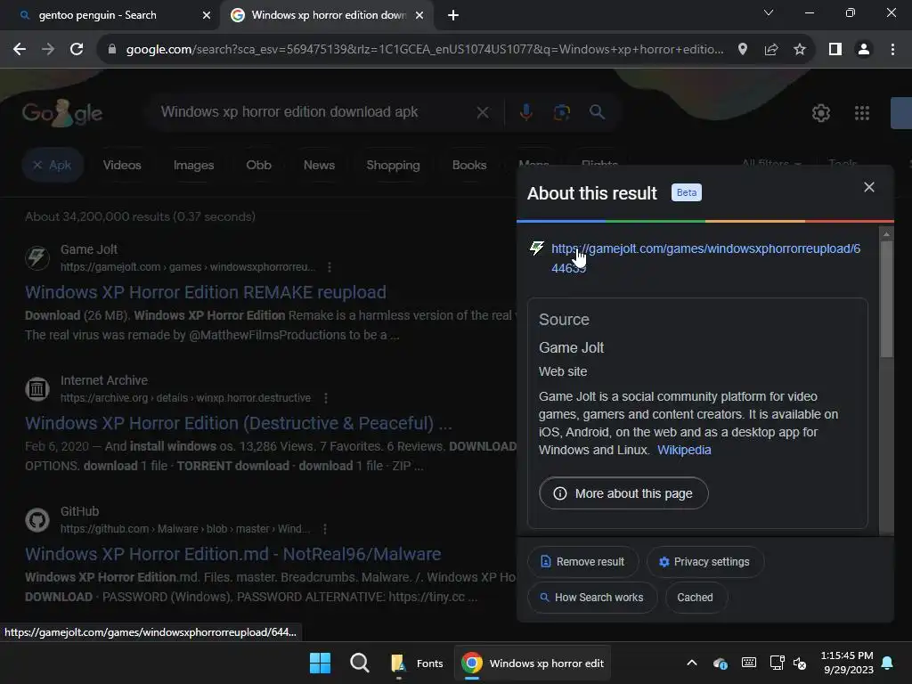Image resolution: width=912 pixels, height=684 pixels.
Task: Open Google quick settings gear
Action: pos(820,113)
